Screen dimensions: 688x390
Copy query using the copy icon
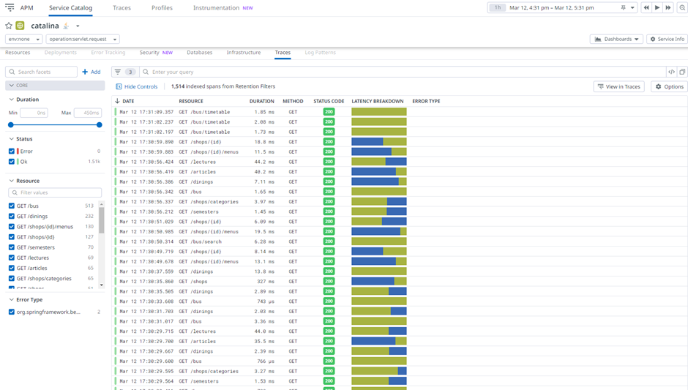pyautogui.click(x=682, y=72)
